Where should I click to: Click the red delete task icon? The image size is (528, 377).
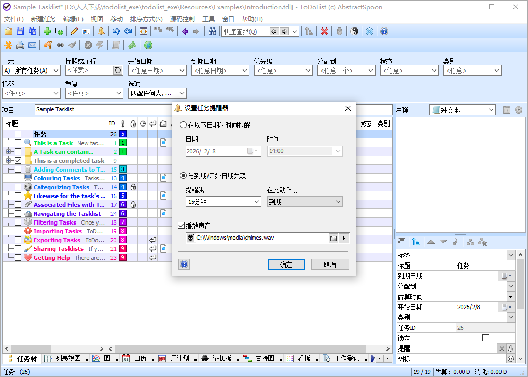pyautogui.click(x=324, y=31)
